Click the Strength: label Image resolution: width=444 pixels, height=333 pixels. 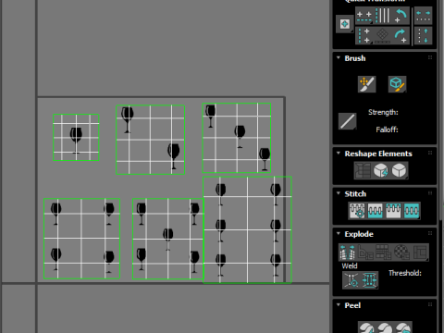(x=383, y=112)
